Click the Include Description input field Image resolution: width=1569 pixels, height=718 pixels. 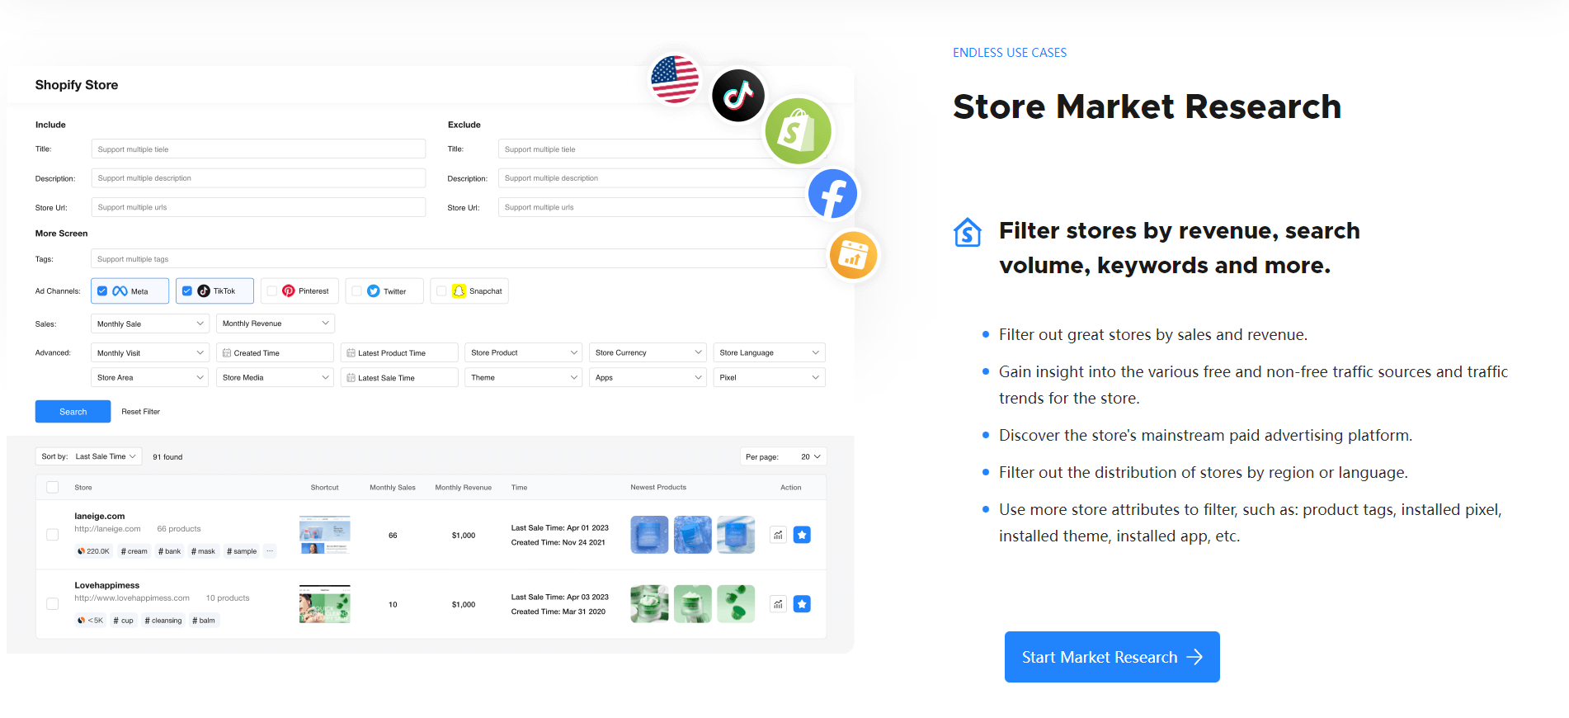click(x=258, y=178)
